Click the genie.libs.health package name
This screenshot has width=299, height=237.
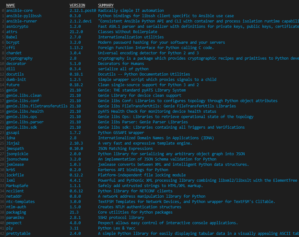coord(25,111)
